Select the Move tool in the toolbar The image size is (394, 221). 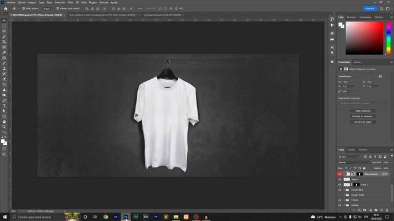(4, 20)
